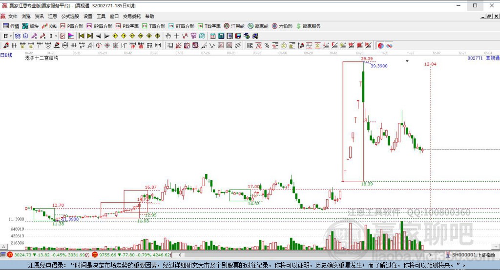Open the P四方形 square tool
Screen dimensions: 500x270
(71, 26)
